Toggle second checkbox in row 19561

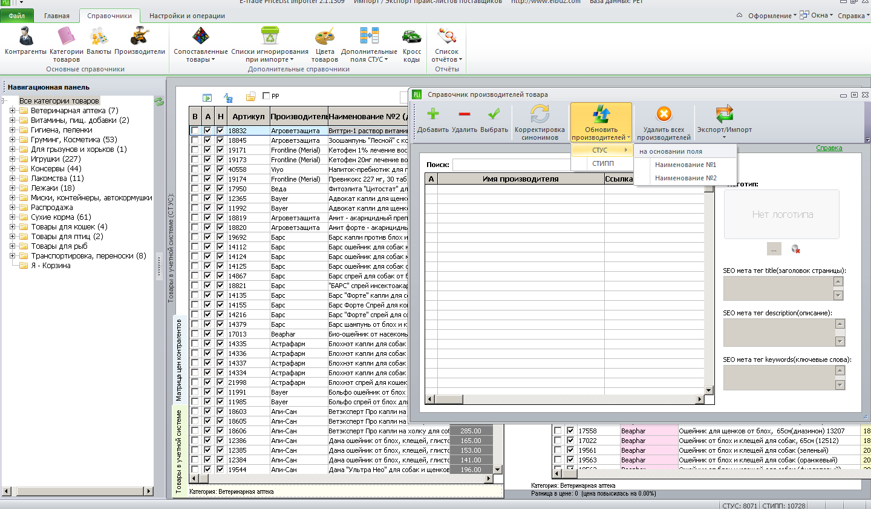click(x=570, y=450)
